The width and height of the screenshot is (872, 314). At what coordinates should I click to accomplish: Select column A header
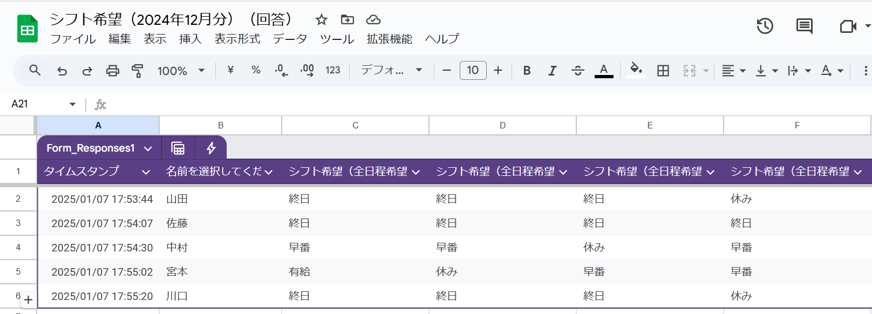[x=98, y=125]
